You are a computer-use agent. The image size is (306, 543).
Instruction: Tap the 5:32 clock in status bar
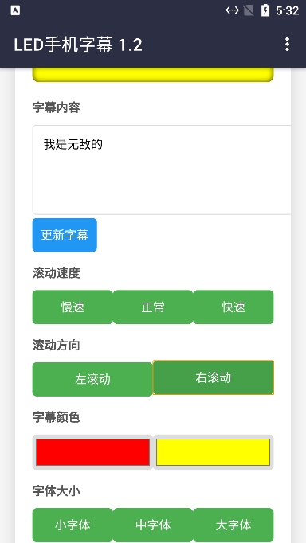(288, 10)
